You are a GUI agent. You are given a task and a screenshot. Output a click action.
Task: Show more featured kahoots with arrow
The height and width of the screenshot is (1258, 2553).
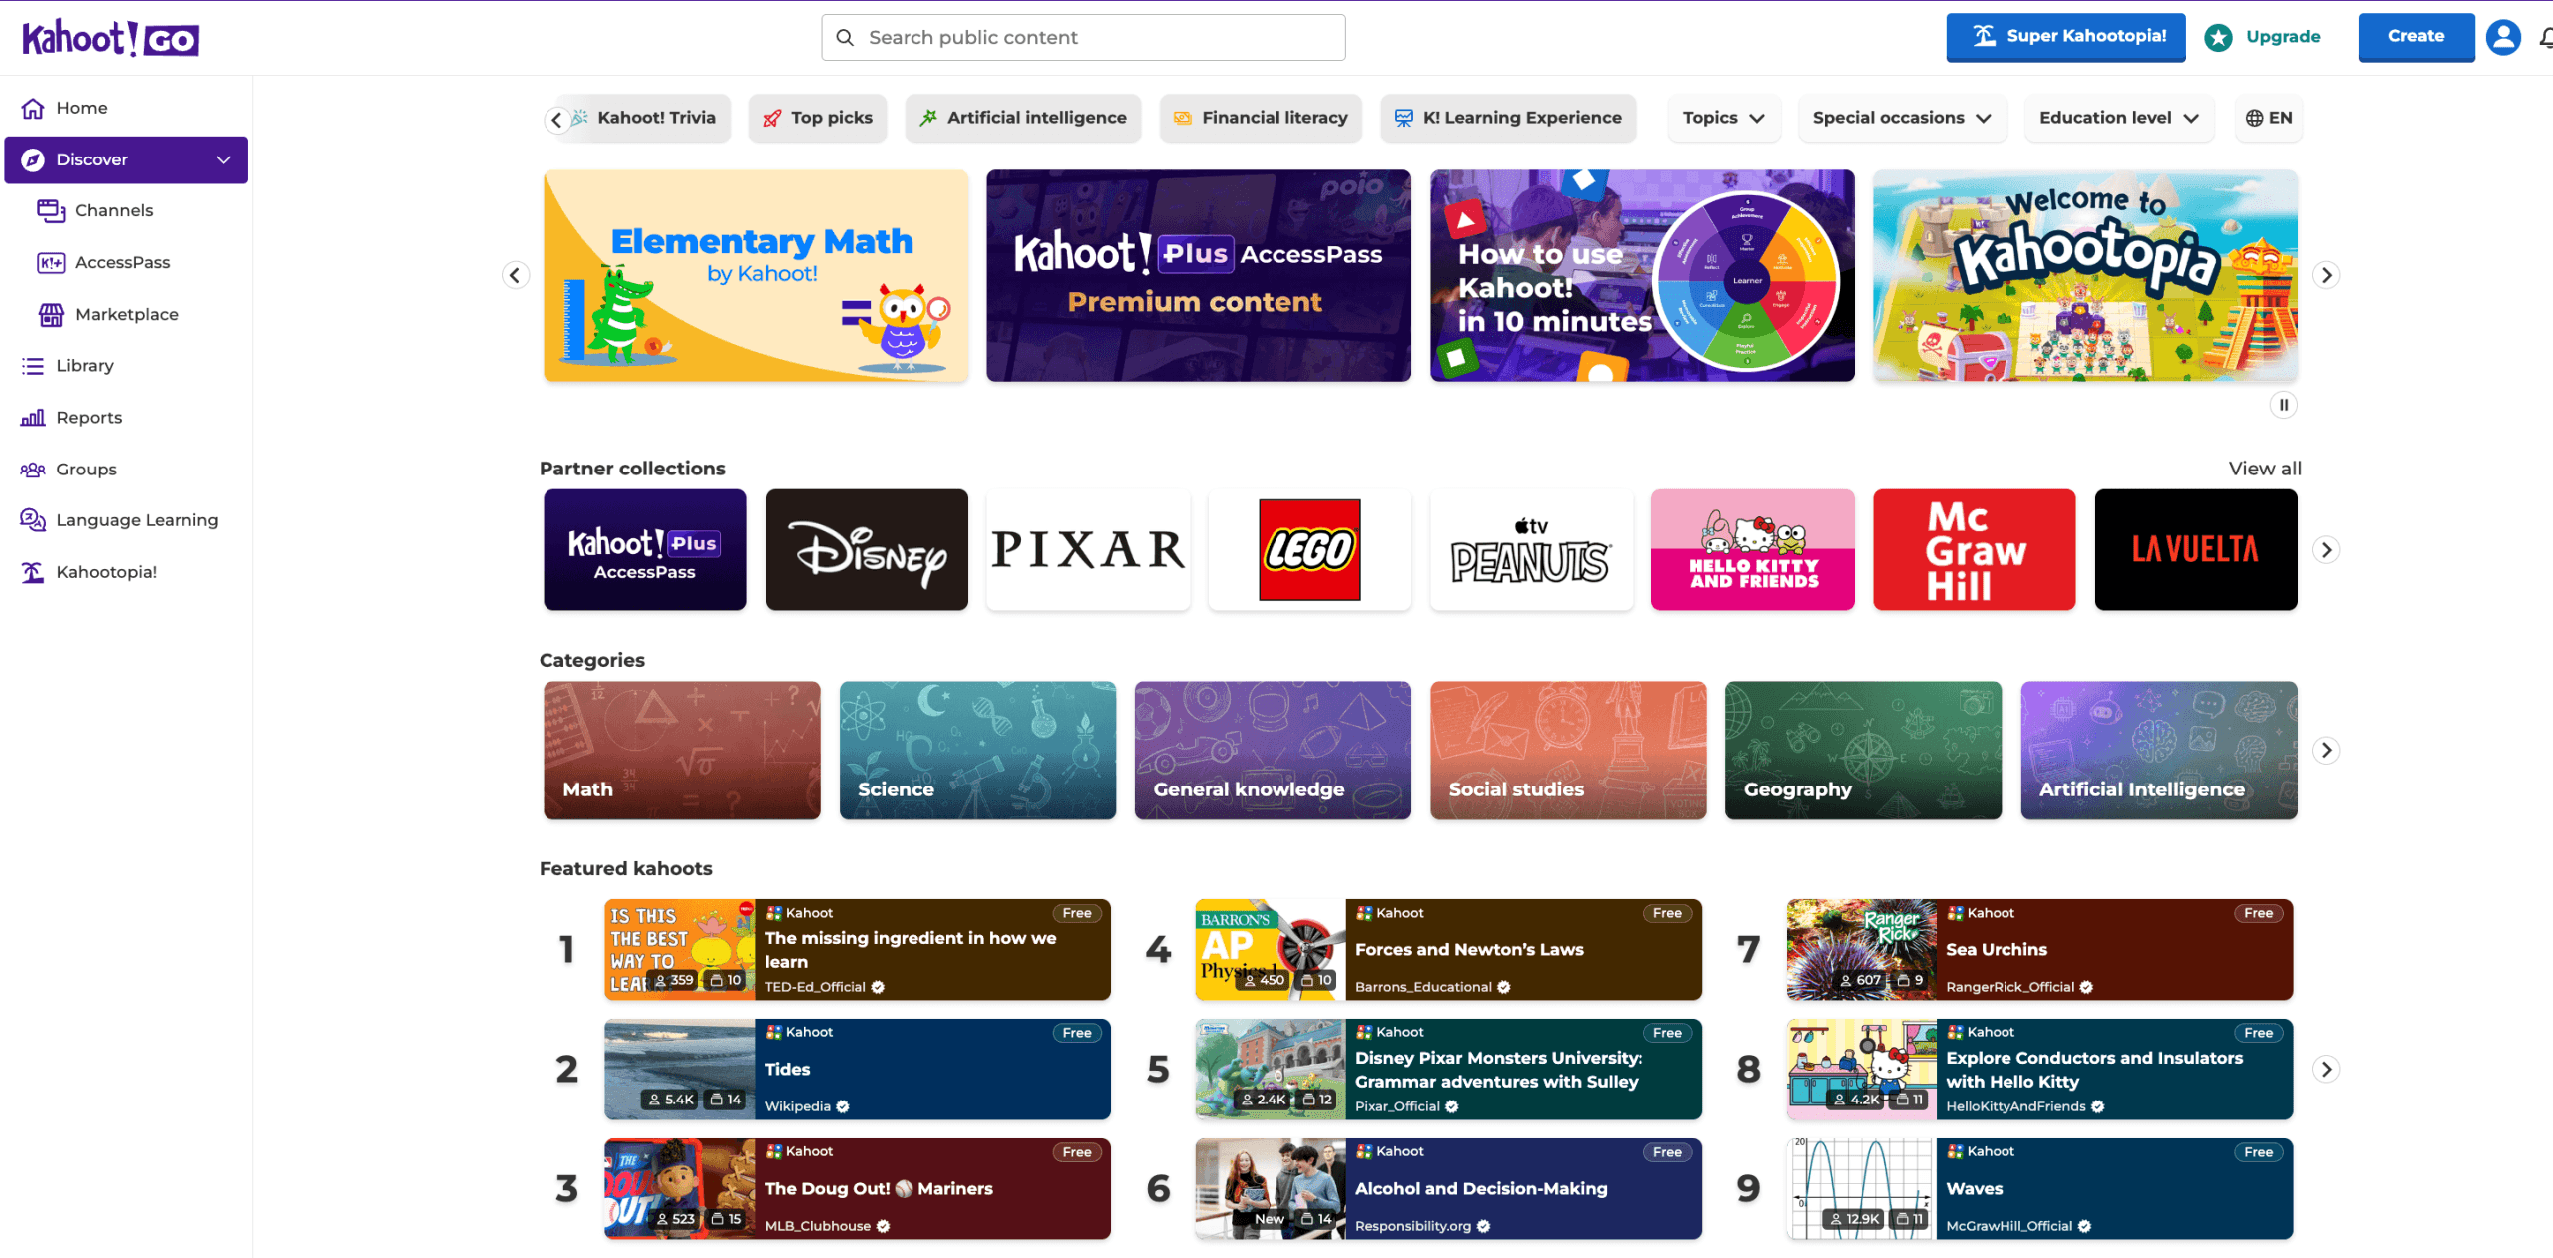(2326, 1069)
